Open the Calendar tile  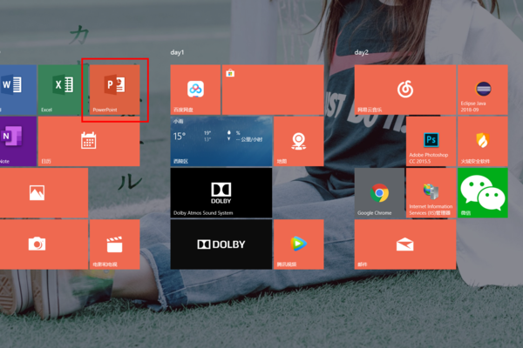pyautogui.click(x=89, y=141)
